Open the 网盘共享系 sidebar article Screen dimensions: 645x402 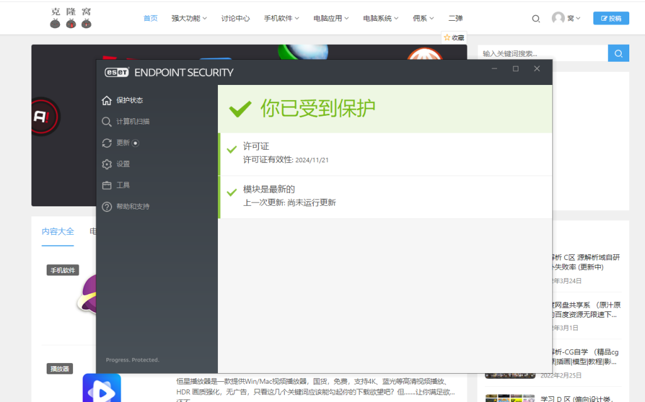click(x=586, y=310)
